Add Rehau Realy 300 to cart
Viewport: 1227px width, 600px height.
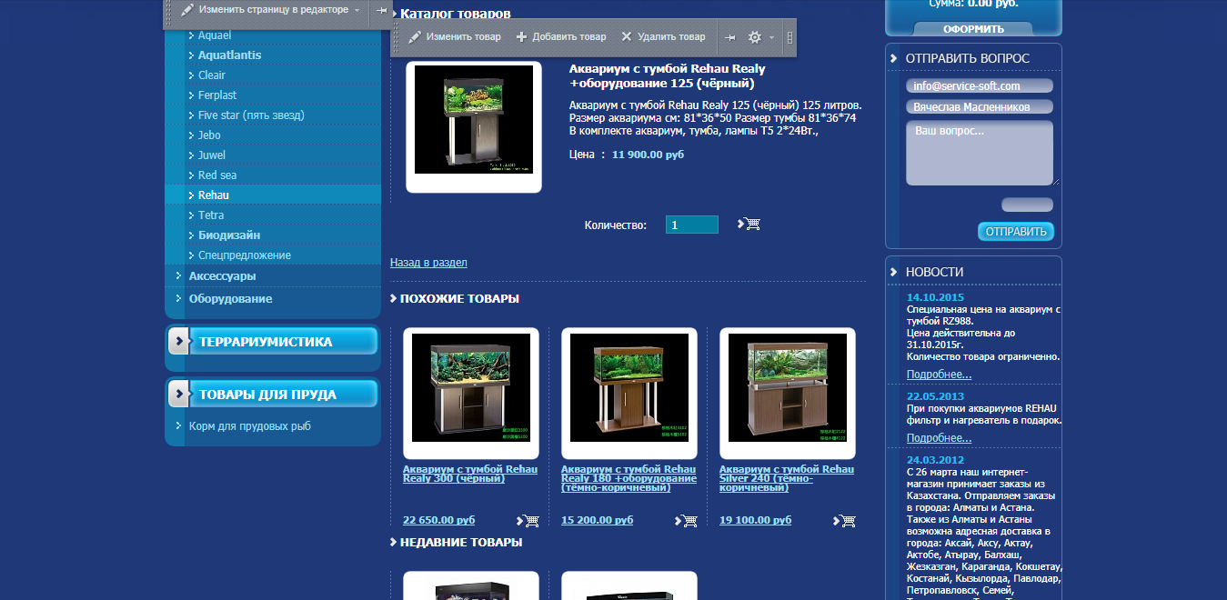(528, 521)
